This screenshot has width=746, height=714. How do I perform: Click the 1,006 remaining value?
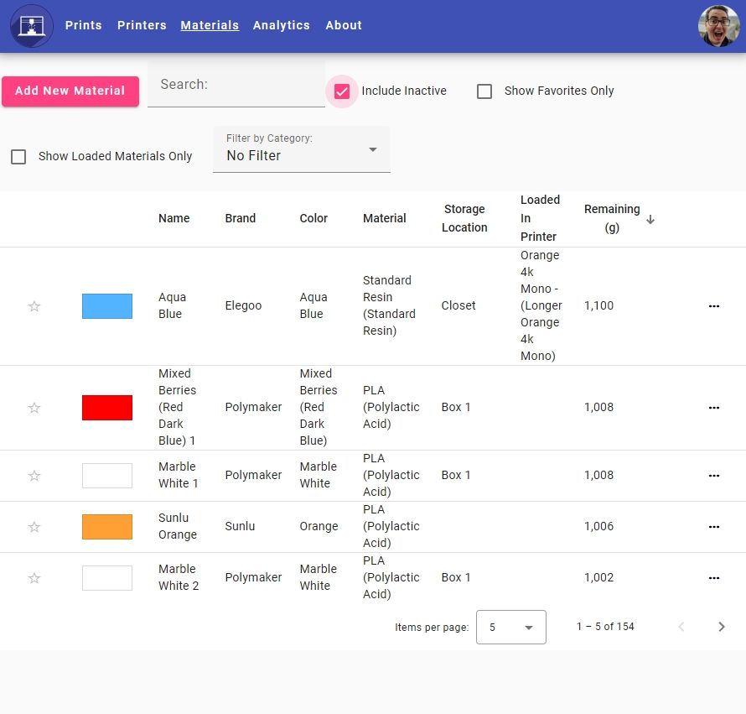click(x=598, y=526)
